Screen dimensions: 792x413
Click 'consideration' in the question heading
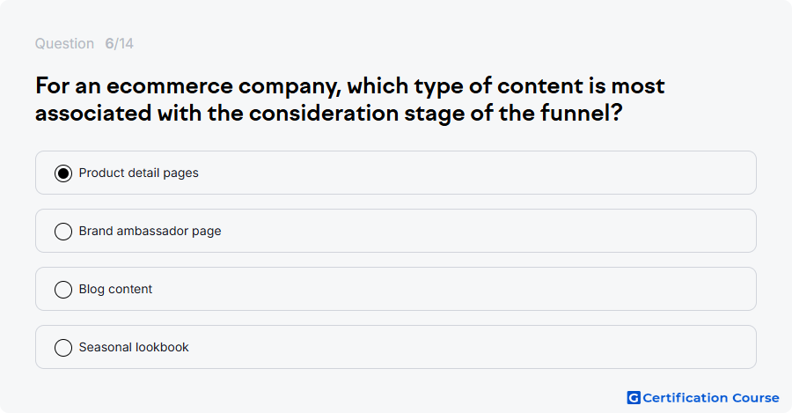(324, 112)
